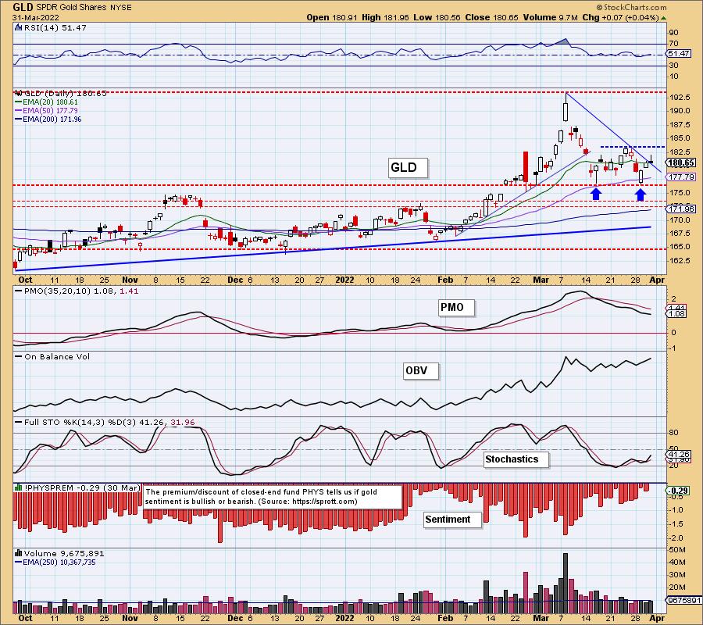Click the -0.29 sentiment tag on right axis
Screen dimensions: 703x625
click(678, 491)
